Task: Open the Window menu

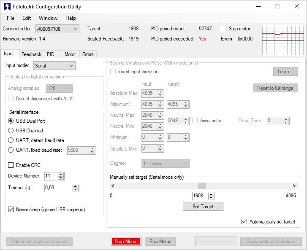Action: click(x=48, y=18)
